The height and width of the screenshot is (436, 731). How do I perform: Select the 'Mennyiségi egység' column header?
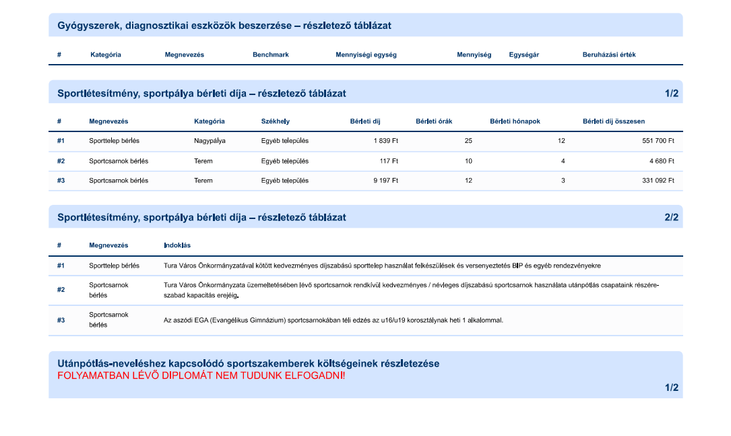366,55
